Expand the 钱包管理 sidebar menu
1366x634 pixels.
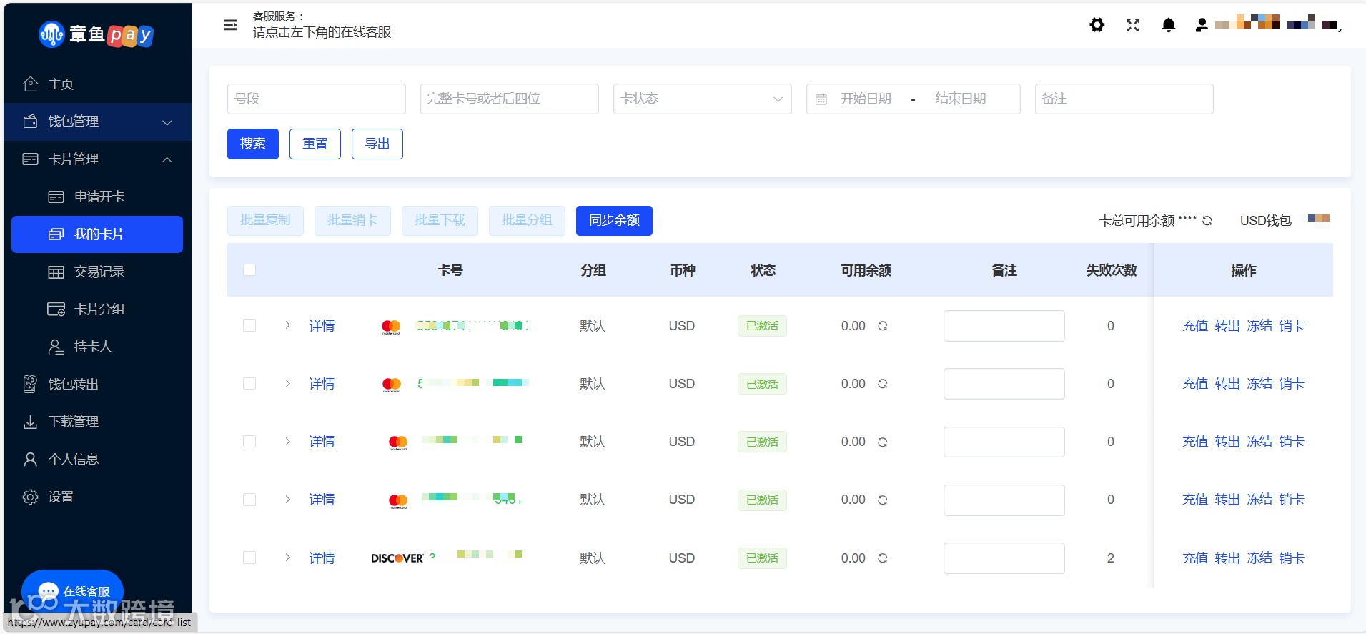tap(97, 122)
